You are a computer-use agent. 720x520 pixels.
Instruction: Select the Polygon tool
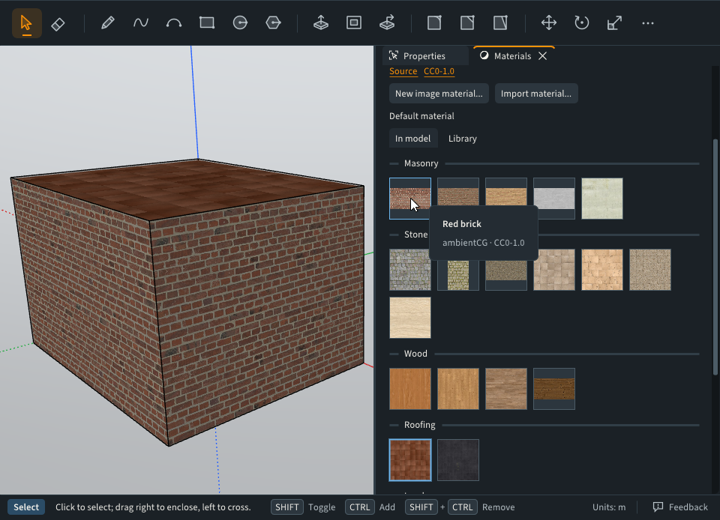[273, 23]
